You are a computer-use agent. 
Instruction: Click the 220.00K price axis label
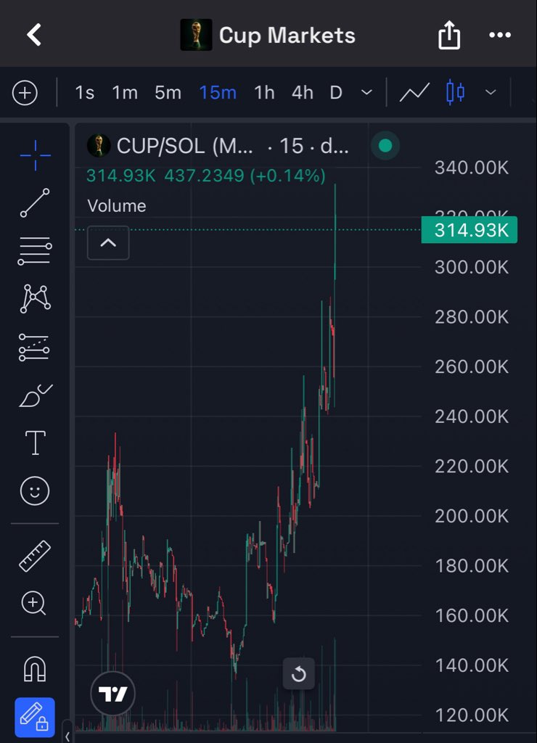tap(472, 467)
